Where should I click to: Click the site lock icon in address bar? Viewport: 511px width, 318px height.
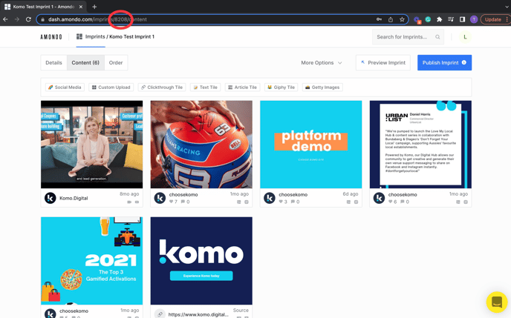[42, 19]
